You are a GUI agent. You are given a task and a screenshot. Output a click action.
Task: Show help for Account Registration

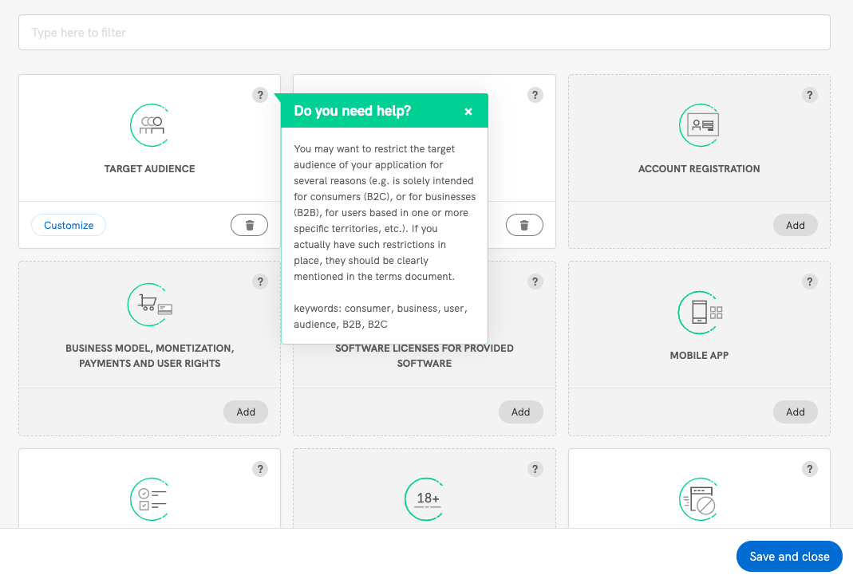coord(809,95)
